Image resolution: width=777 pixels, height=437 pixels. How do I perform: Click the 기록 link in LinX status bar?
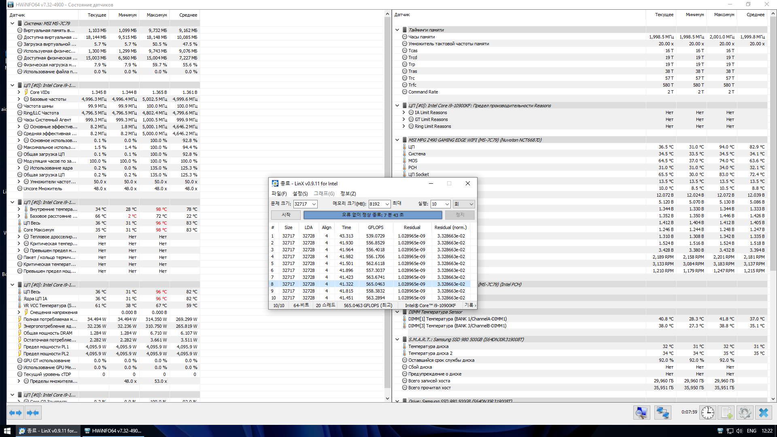point(470,305)
